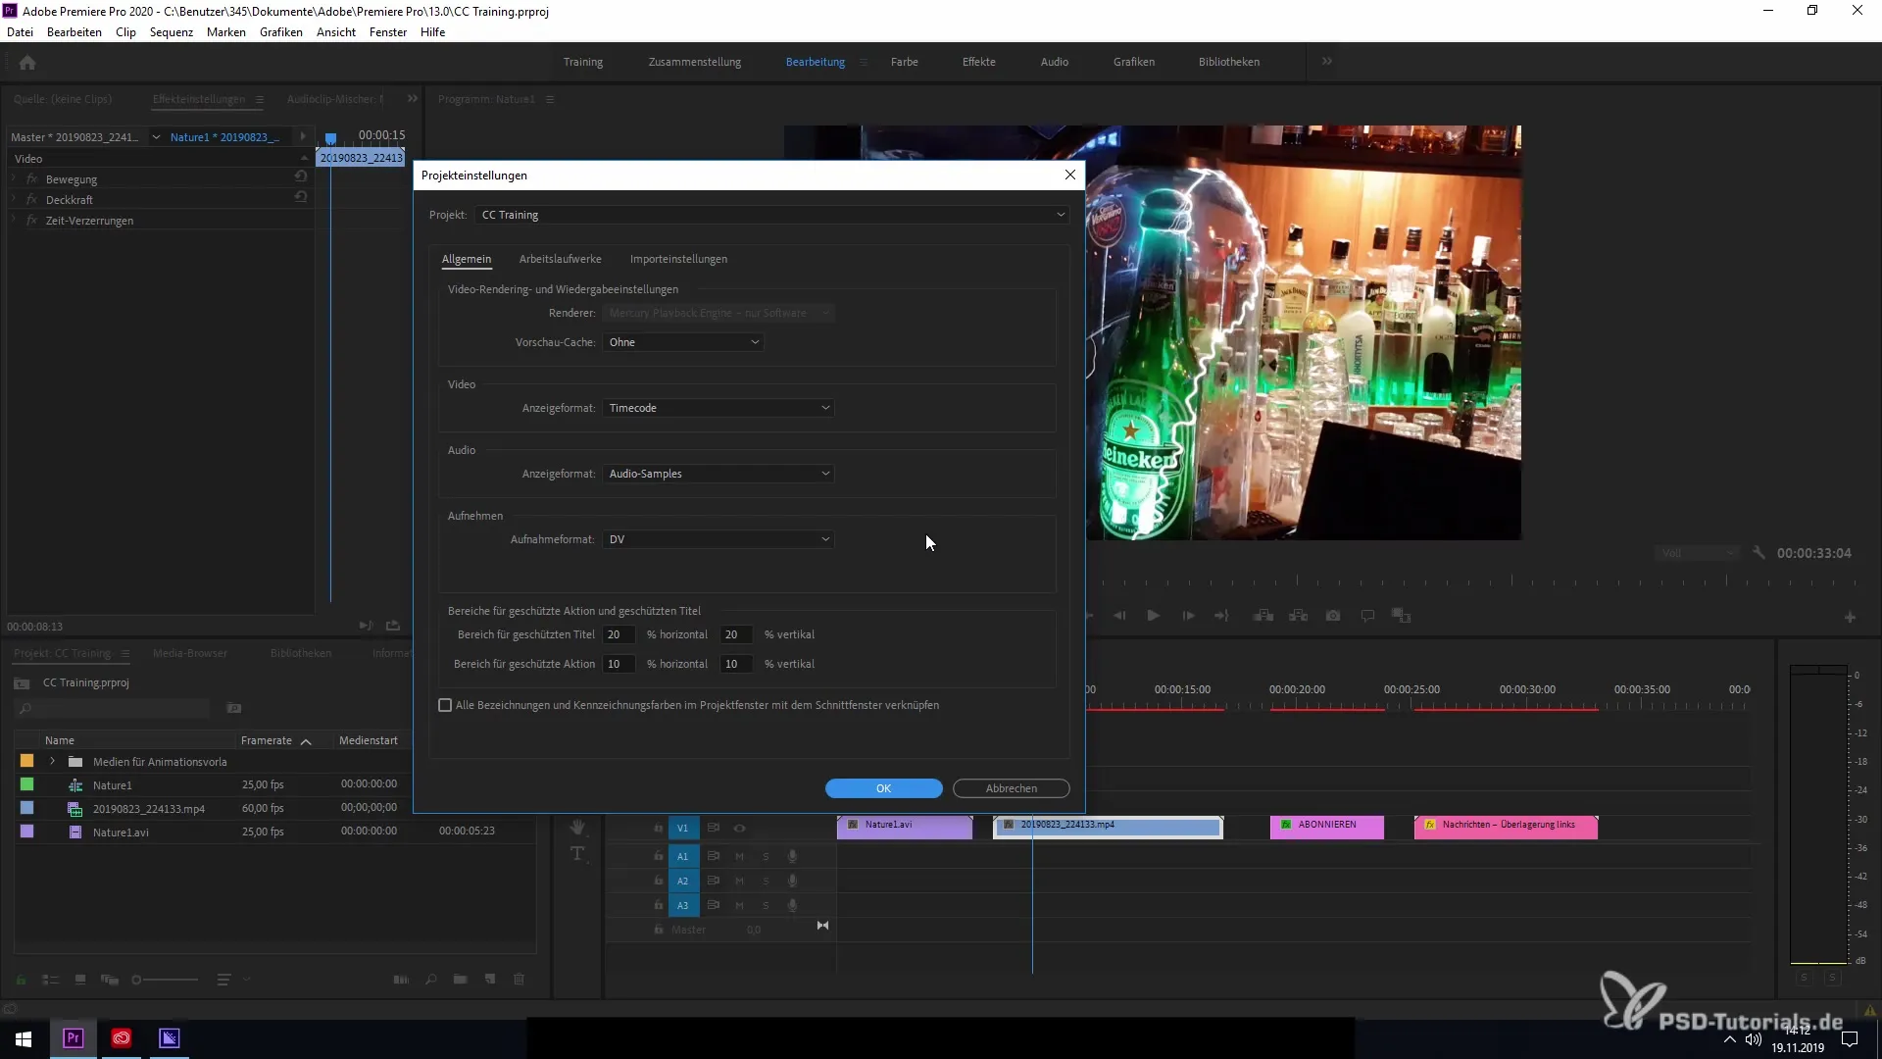Switch Project panel to Icon view
1882x1059 pixels.
[x=80, y=980]
